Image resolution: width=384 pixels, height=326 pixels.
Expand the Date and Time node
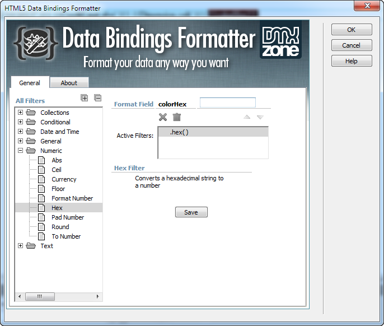21,132
